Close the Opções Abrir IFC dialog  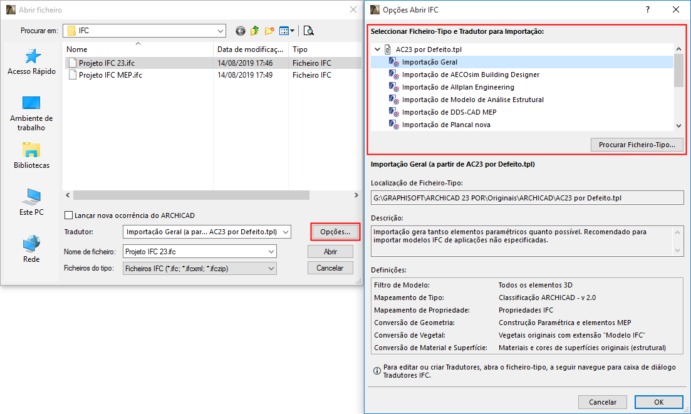675,9
